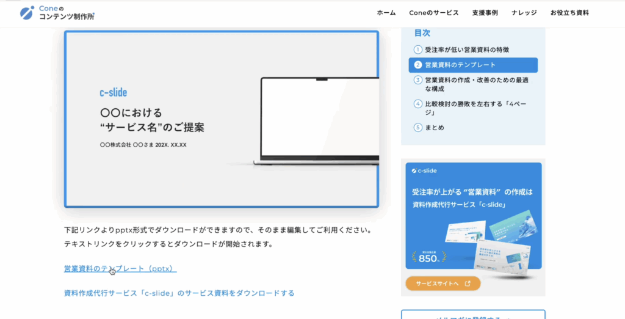Open the Coneのサービス menu item
Image resolution: width=625 pixels, height=319 pixels.
click(x=434, y=13)
